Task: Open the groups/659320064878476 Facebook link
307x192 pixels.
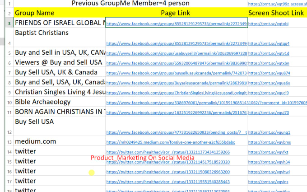Action: point(177,63)
